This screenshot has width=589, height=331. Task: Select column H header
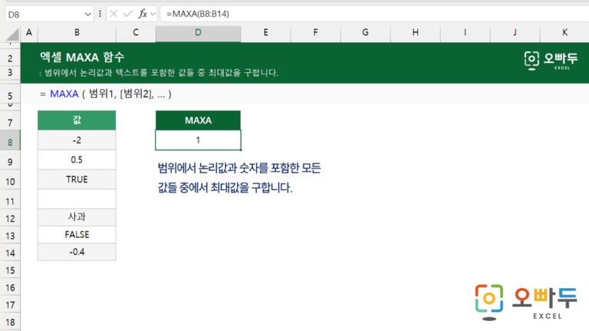[415, 33]
